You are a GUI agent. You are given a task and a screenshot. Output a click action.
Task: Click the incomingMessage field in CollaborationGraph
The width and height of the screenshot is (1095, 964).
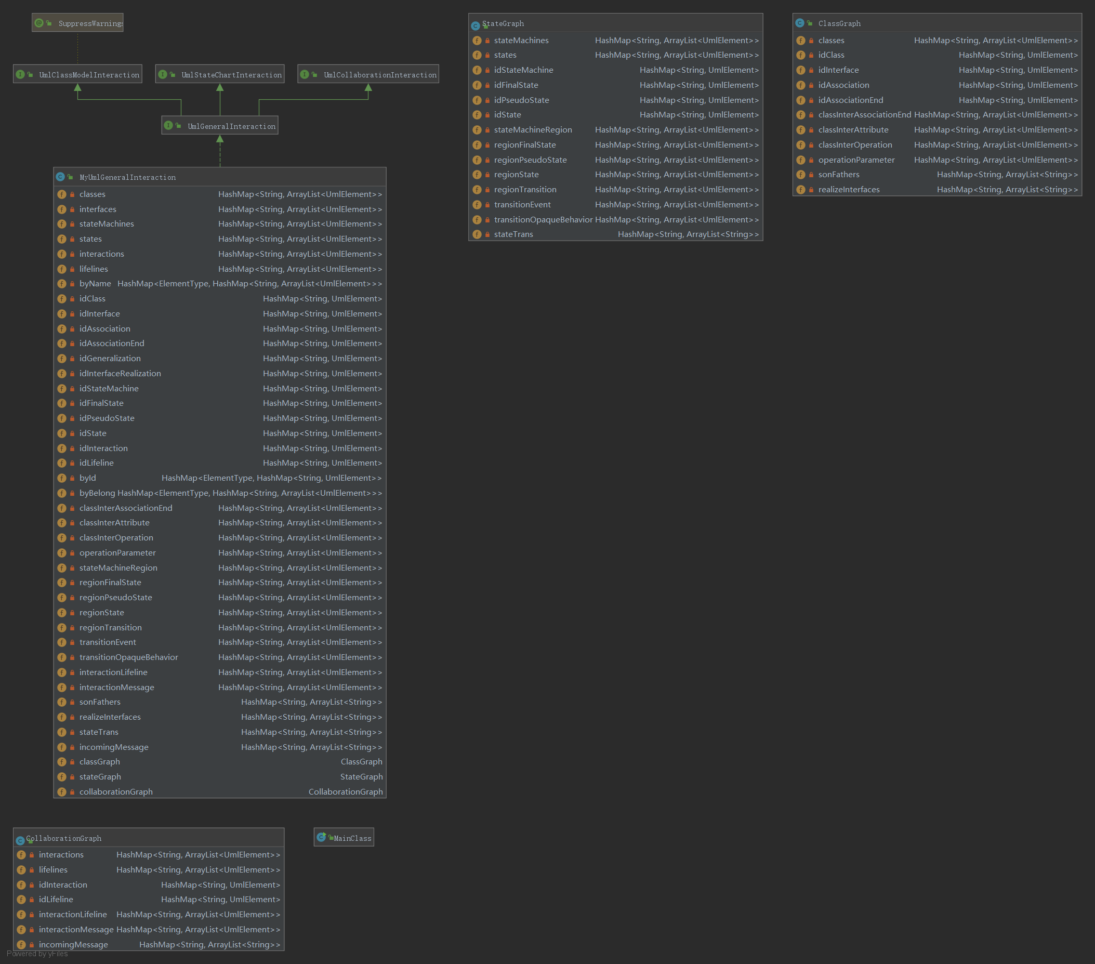pyautogui.click(x=73, y=944)
